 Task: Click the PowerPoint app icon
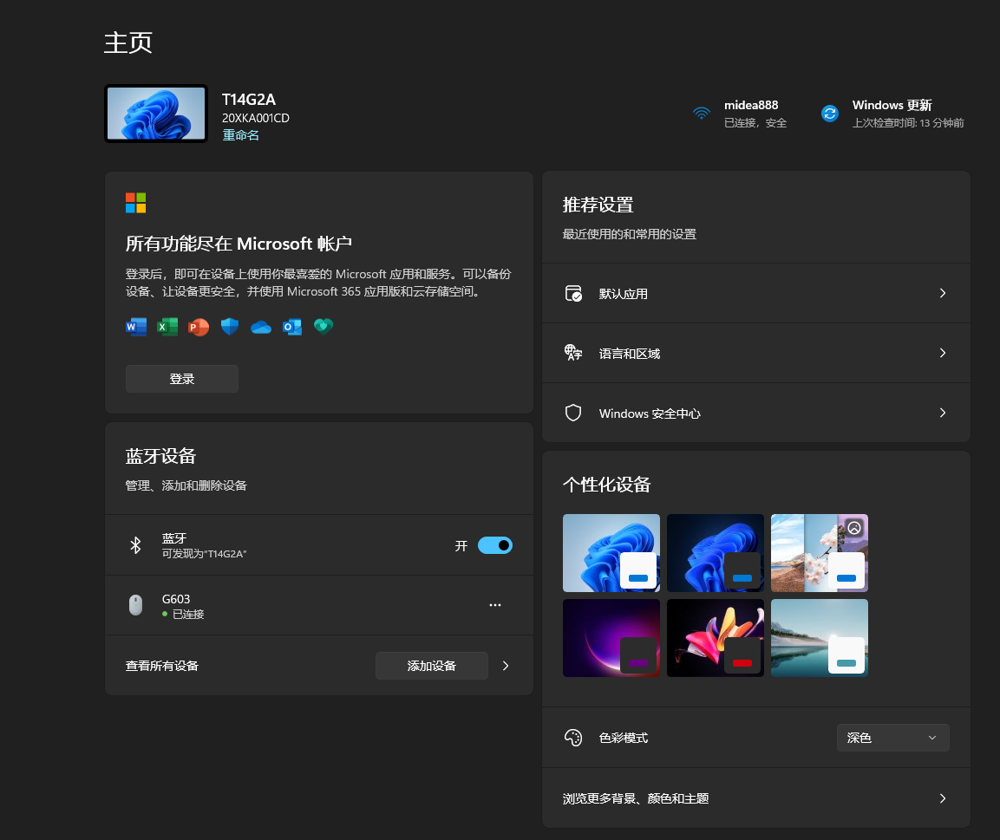tap(199, 327)
